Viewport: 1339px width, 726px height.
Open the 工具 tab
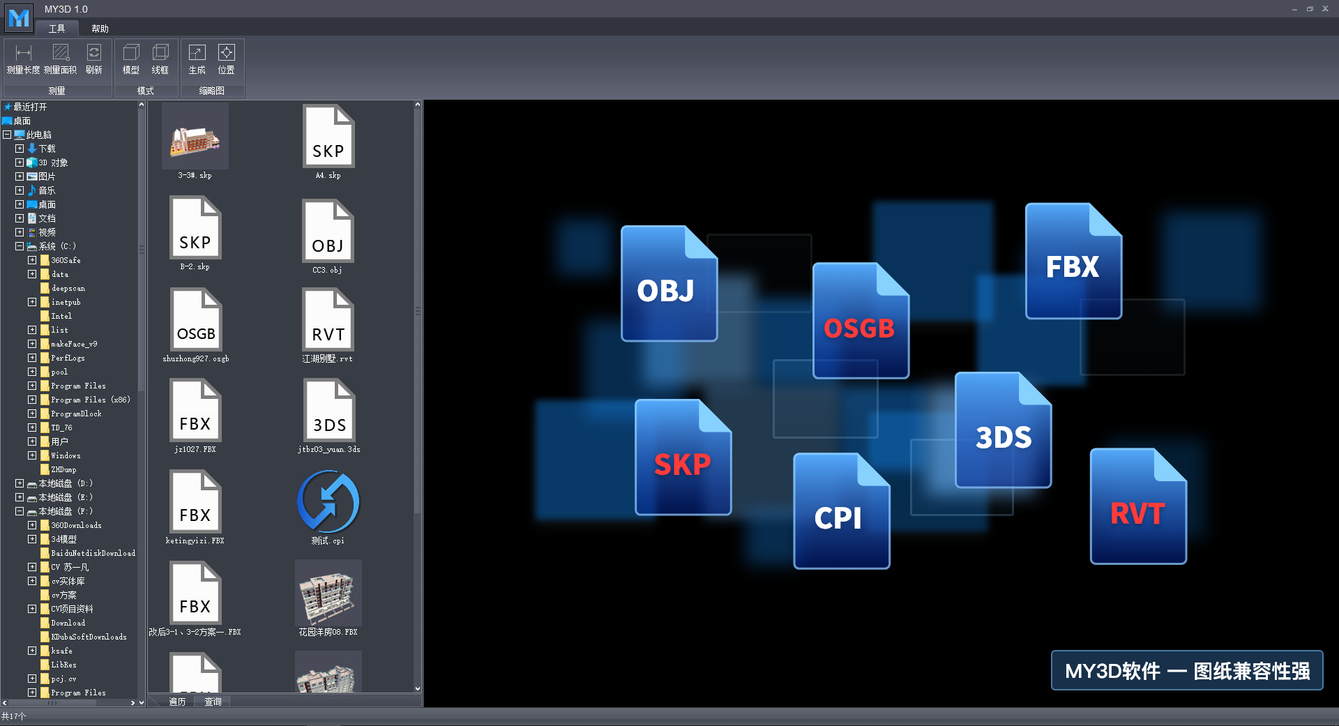tap(57, 29)
